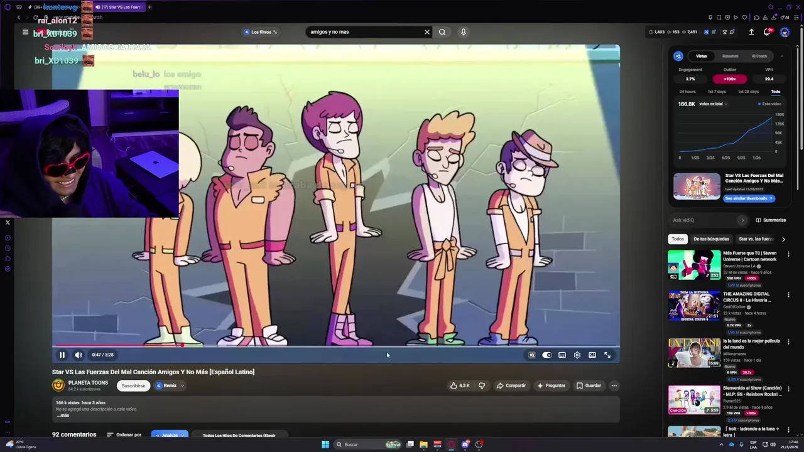Image resolution: width=804 pixels, height=452 pixels.
Task: Open the player settings gear
Action: click(x=577, y=355)
